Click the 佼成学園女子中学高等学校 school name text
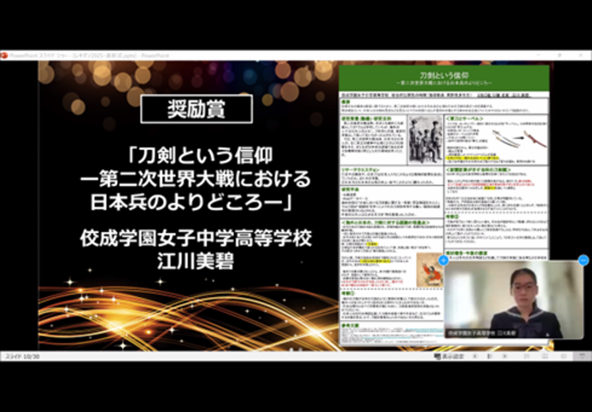 point(196,239)
